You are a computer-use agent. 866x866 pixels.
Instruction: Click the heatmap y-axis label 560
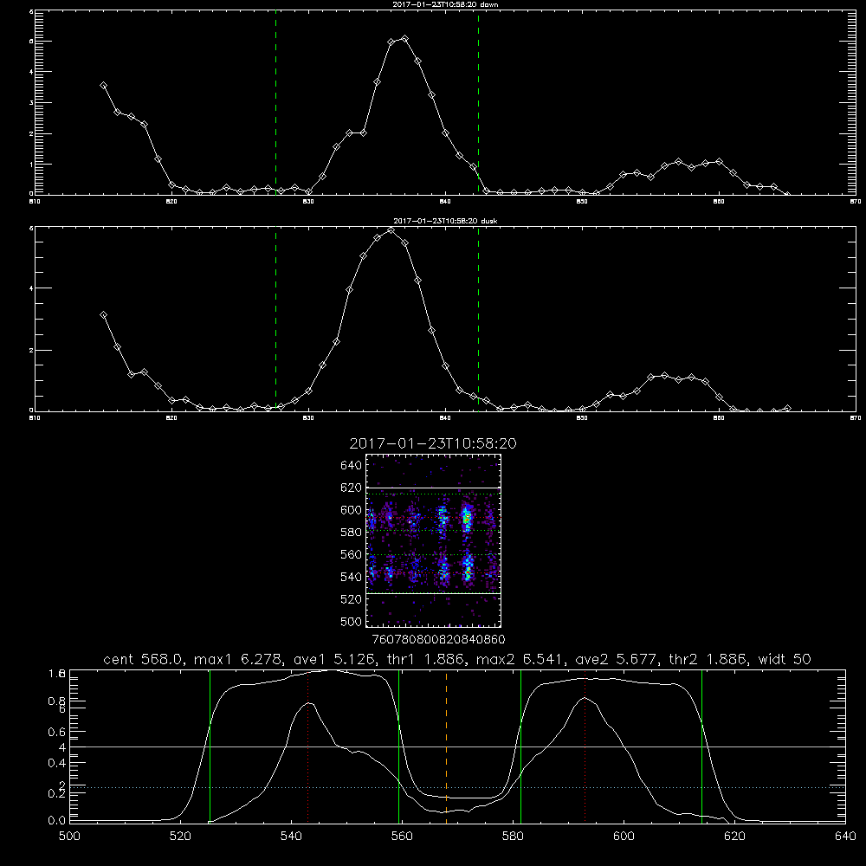(x=351, y=554)
